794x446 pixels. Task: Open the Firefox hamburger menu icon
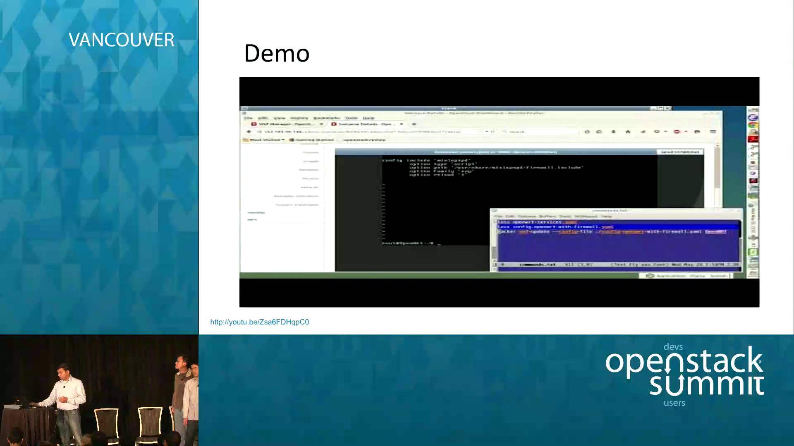click(x=713, y=132)
